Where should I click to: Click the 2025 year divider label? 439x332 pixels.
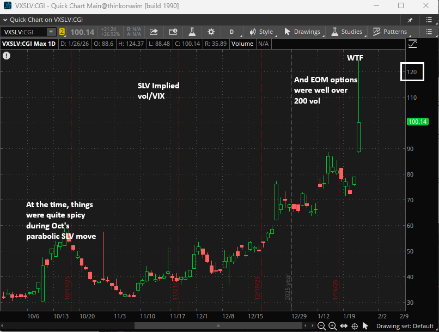click(x=288, y=287)
